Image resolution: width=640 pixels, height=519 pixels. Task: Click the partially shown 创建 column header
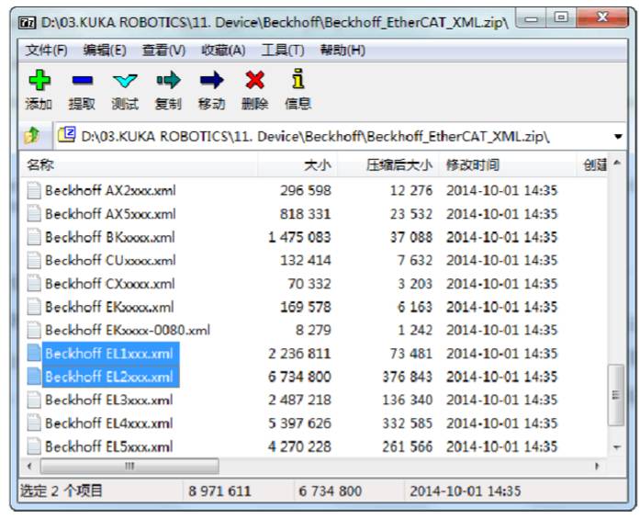tap(592, 165)
